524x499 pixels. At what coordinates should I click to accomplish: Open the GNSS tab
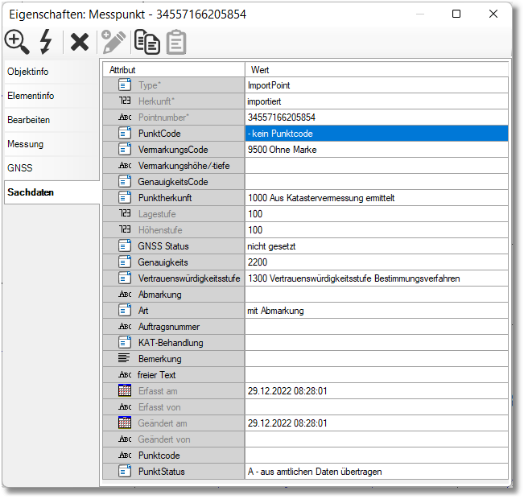pos(52,168)
